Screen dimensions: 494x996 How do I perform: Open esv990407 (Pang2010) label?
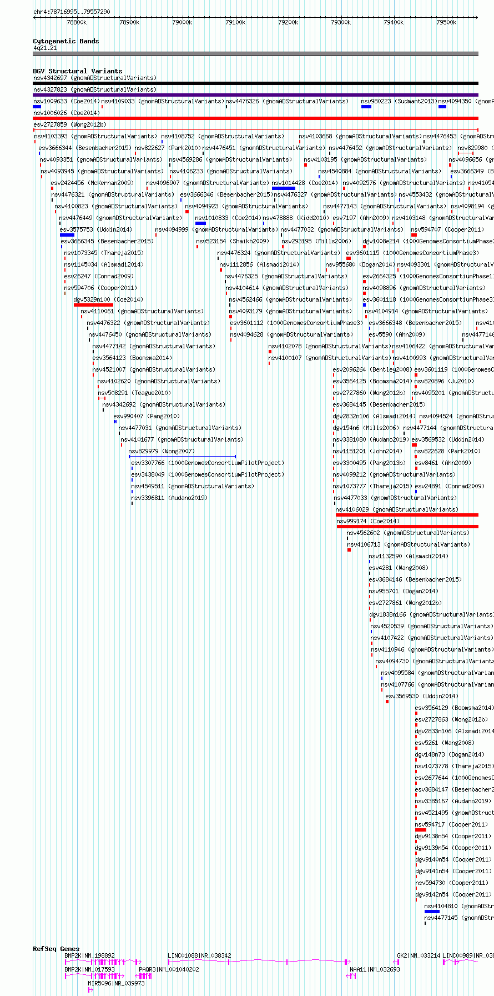147,416
